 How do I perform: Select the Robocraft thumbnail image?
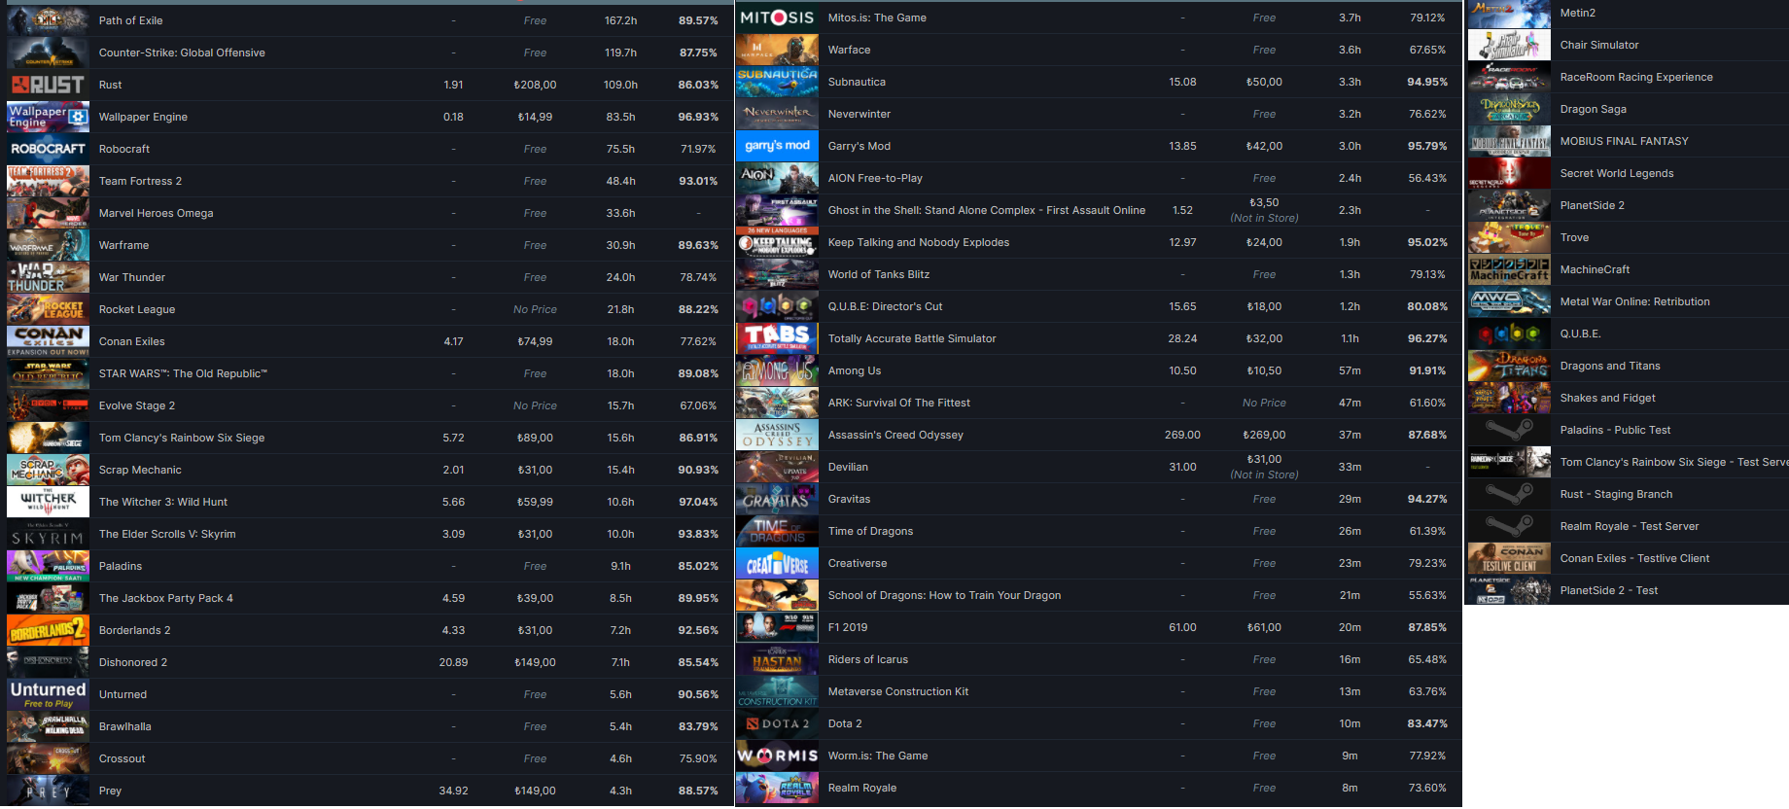point(48,149)
